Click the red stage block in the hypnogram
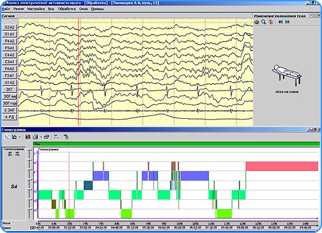 tap(282, 166)
